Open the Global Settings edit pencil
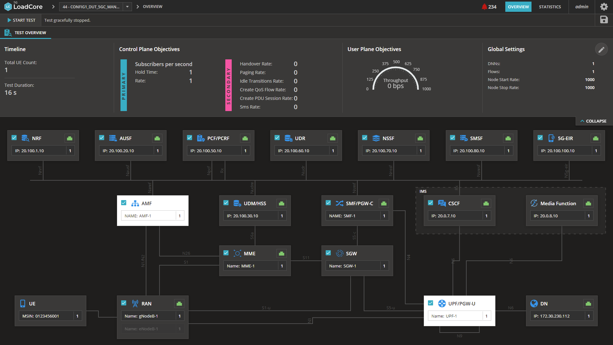Image resolution: width=613 pixels, height=345 pixels. [602, 49]
